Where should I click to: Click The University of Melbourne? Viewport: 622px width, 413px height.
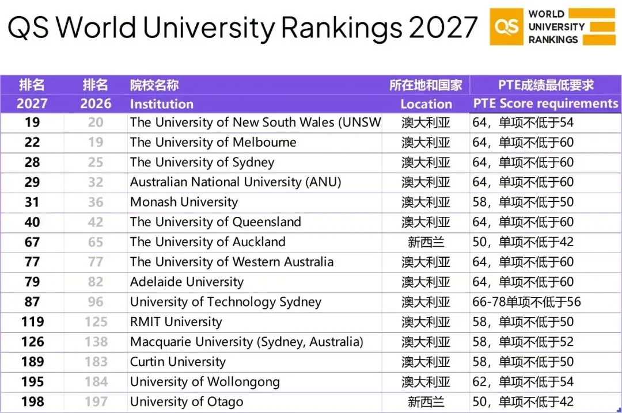(213, 142)
